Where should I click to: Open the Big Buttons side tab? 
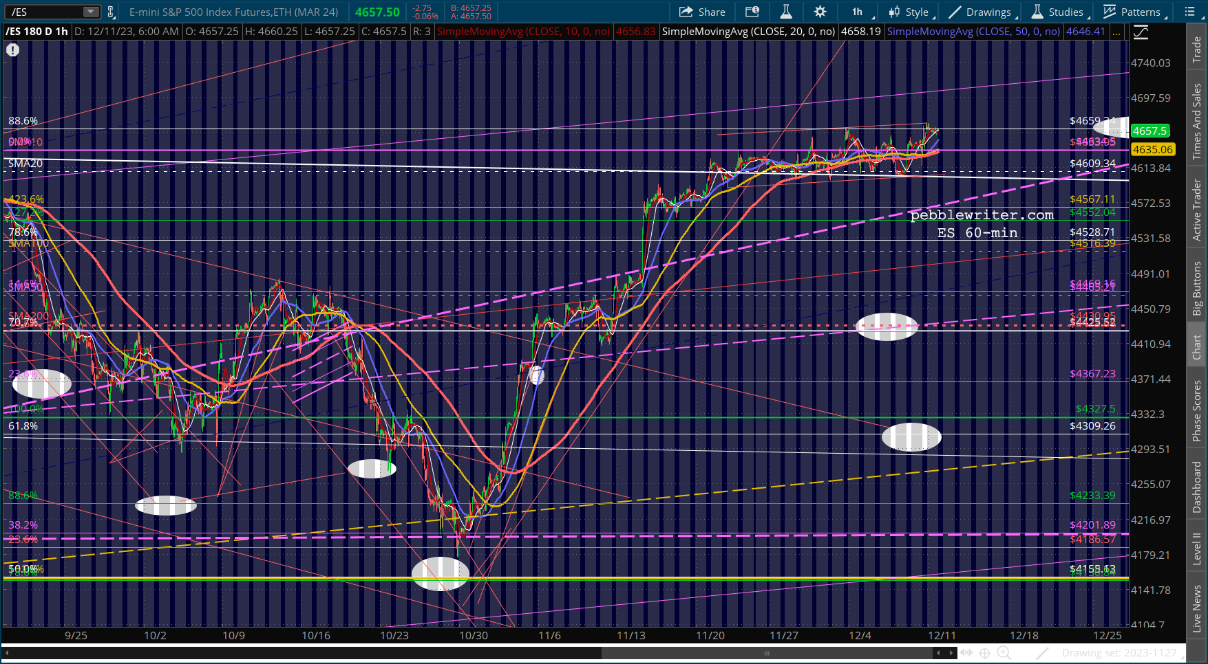[x=1197, y=289]
